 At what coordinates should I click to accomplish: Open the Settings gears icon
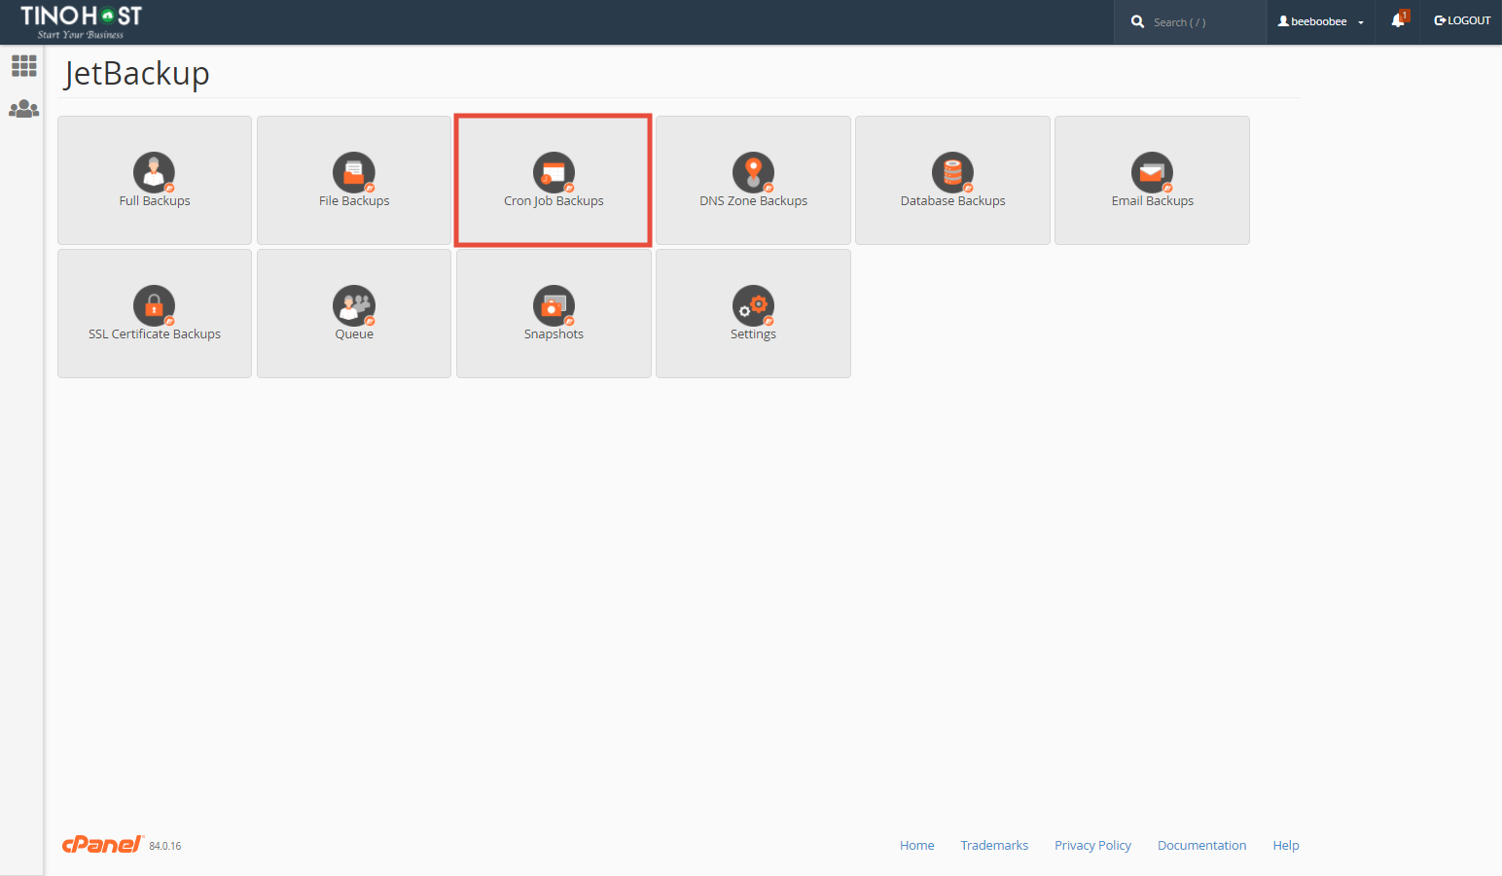[x=753, y=306]
